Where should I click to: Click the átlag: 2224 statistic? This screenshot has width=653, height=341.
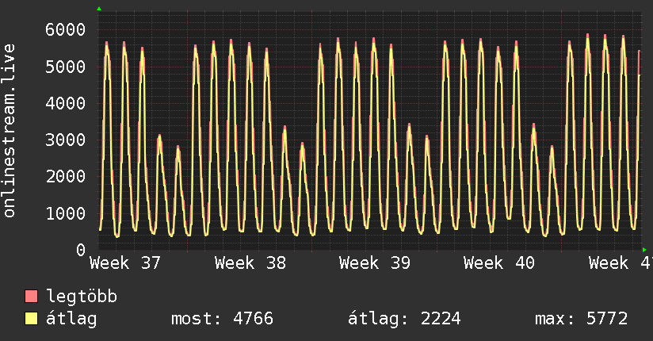coord(404,320)
